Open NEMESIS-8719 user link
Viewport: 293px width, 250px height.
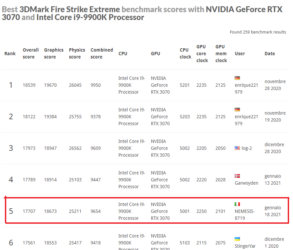[x=245, y=215]
